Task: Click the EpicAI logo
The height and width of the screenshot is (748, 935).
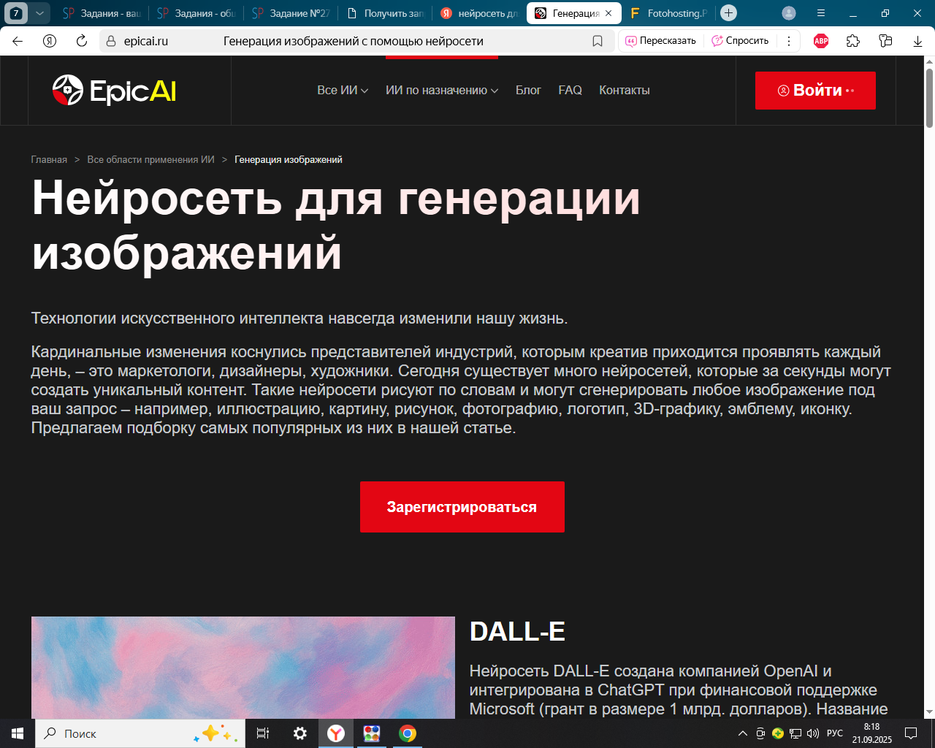Action: coord(114,90)
